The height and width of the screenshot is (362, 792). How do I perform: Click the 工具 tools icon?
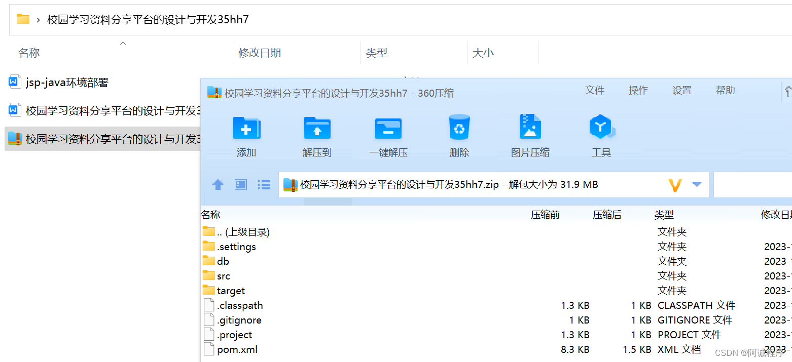pos(601,136)
